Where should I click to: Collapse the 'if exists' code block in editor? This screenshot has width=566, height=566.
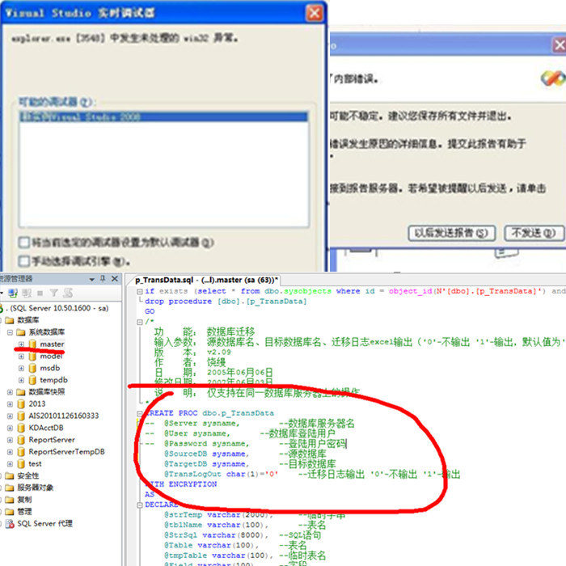pos(140,292)
